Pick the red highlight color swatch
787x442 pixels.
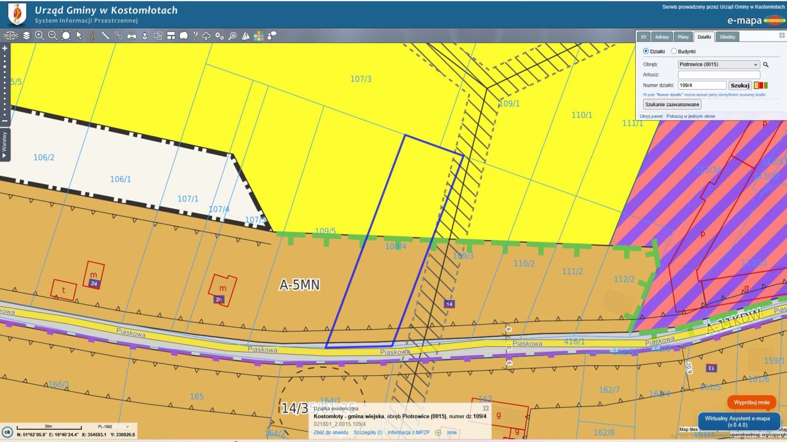tap(761, 85)
